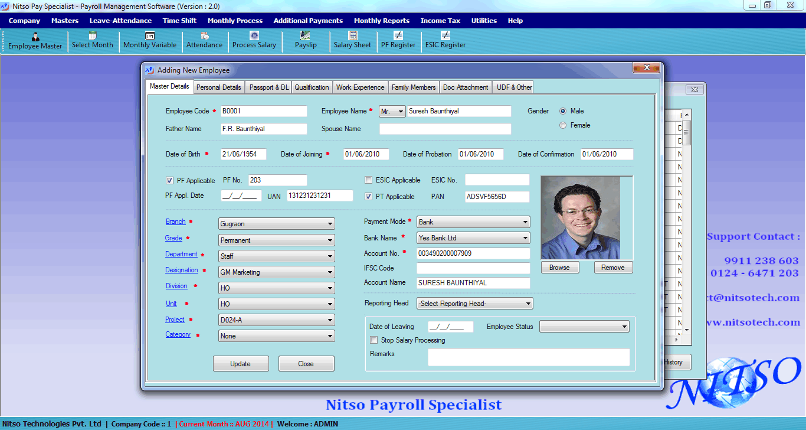Click the PAN input field
Image resolution: width=806 pixels, height=430 pixels.
click(x=497, y=197)
